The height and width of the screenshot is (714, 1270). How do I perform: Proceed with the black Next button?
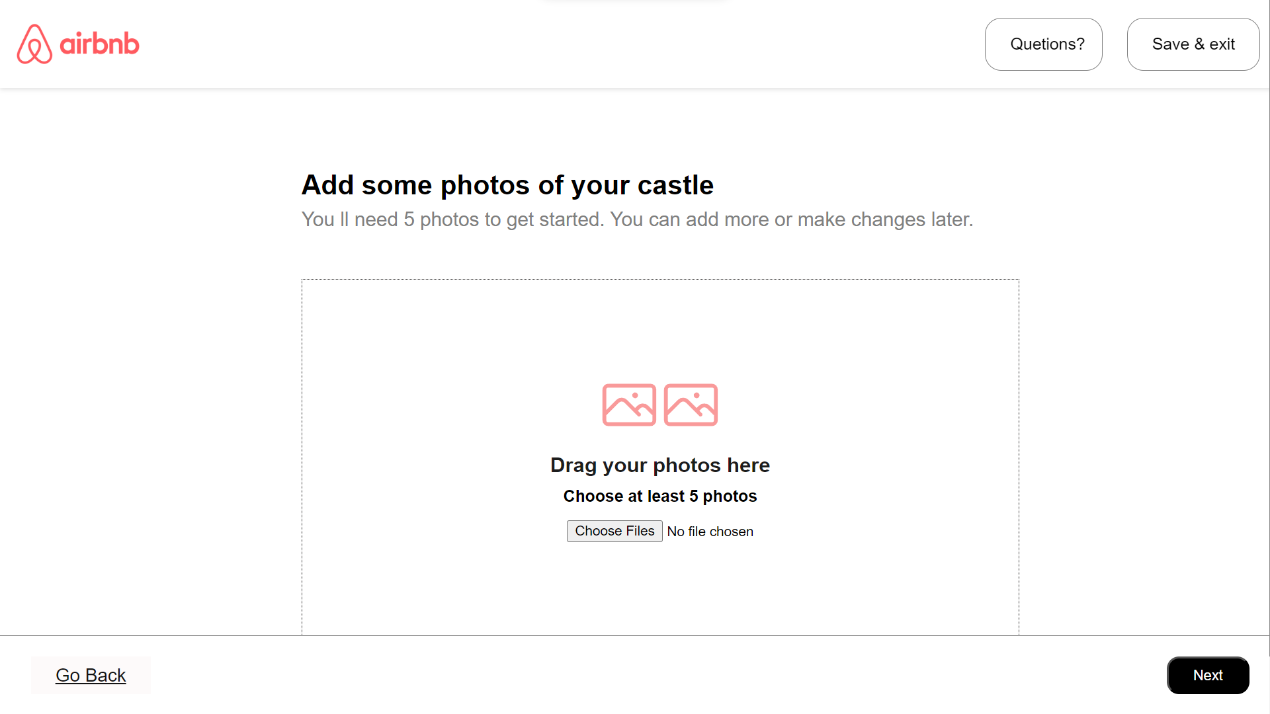[1207, 675]
